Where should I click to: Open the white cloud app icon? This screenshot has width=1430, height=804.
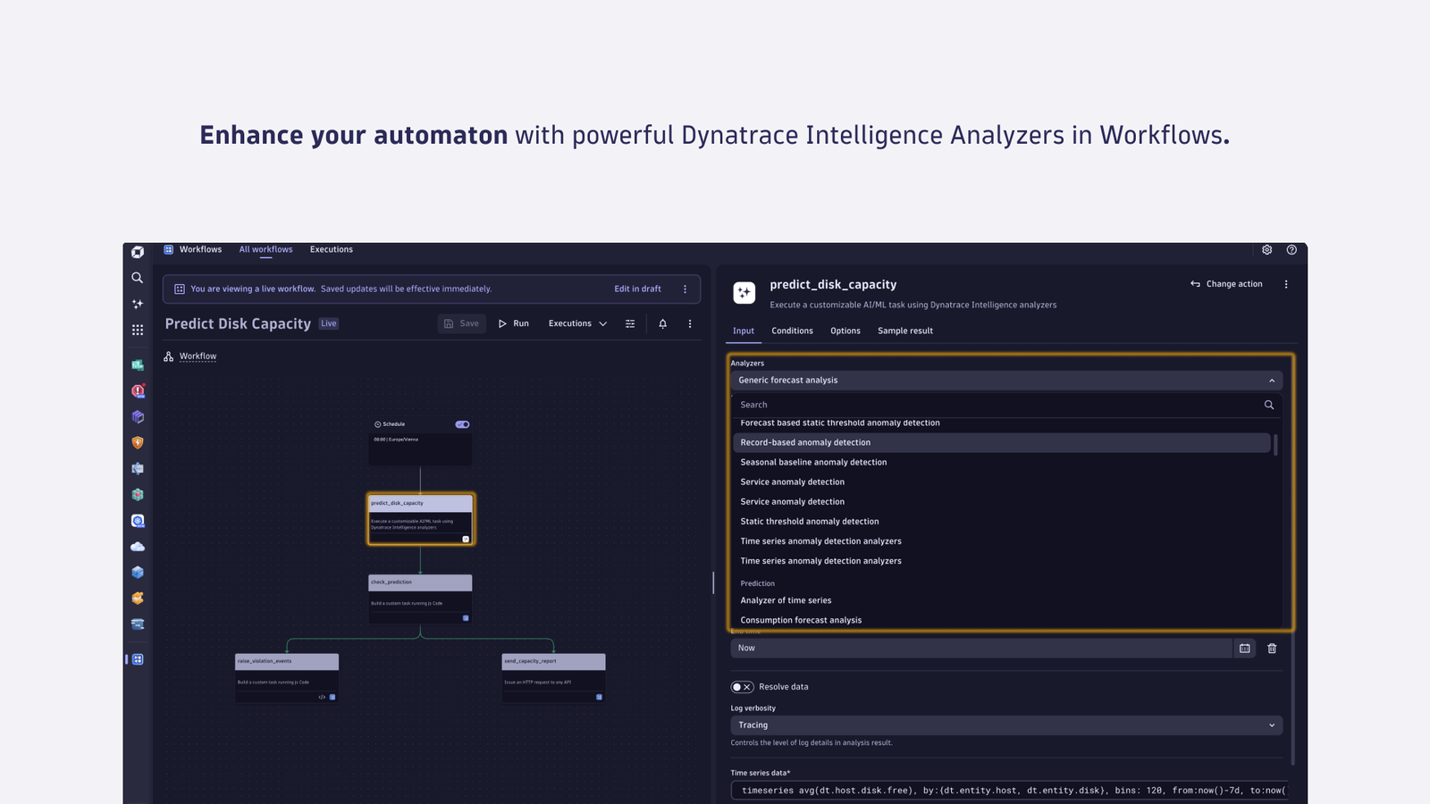coord(138,547)
